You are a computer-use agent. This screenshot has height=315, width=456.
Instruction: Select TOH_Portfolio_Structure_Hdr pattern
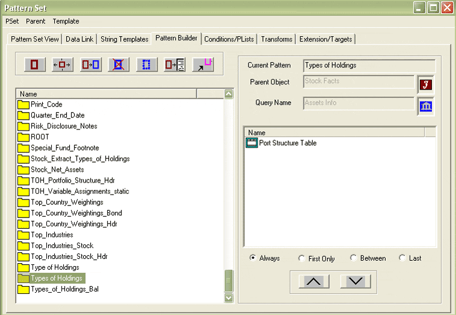tap(73, 181)
